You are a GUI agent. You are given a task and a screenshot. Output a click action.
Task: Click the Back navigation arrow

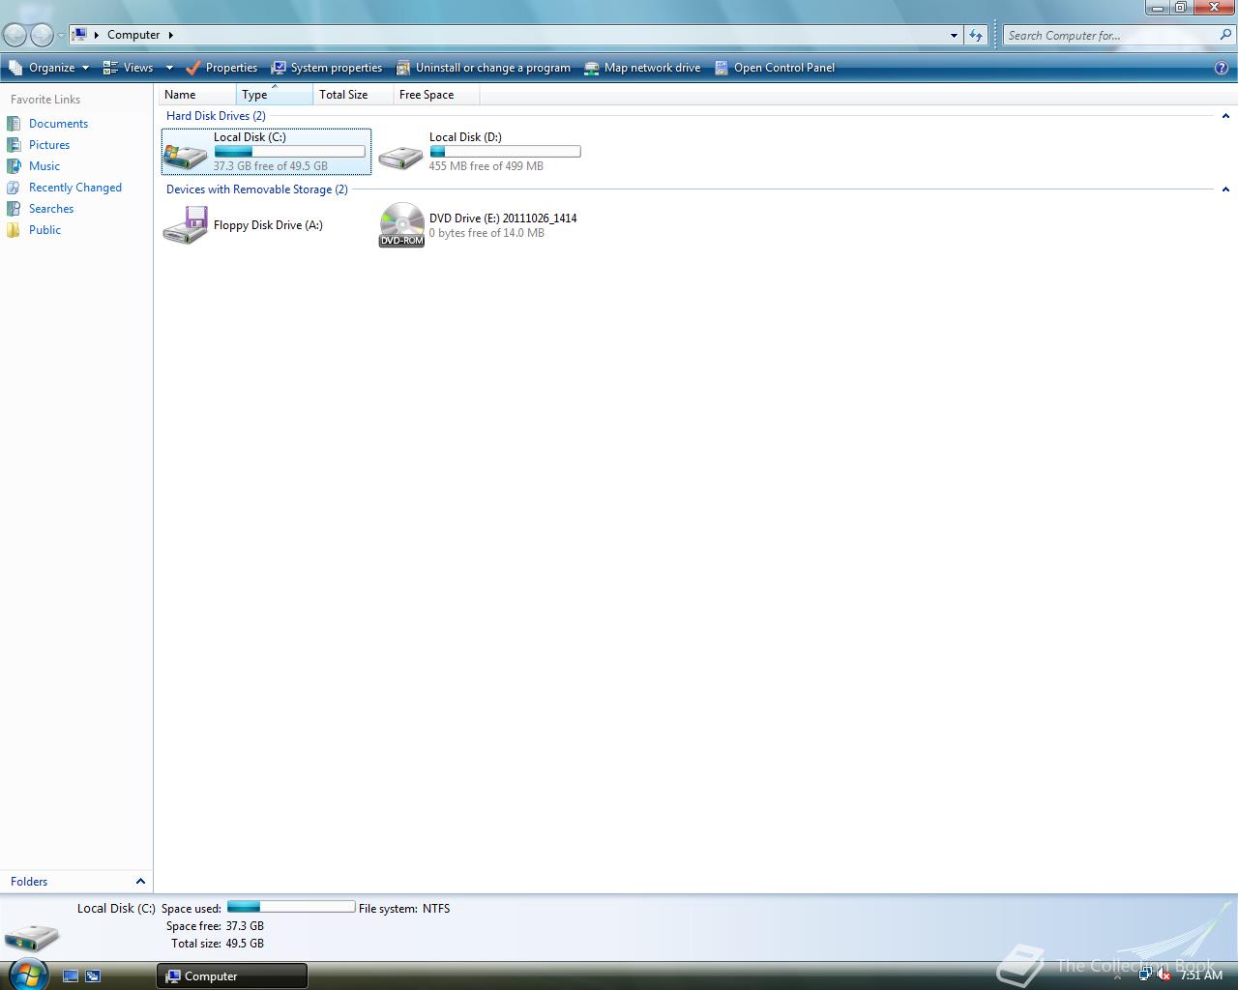(15, 35)
